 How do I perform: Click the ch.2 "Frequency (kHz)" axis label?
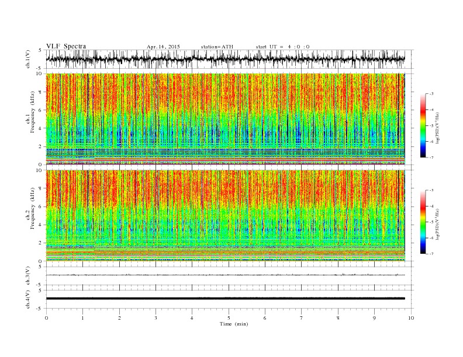click(32, 208)
